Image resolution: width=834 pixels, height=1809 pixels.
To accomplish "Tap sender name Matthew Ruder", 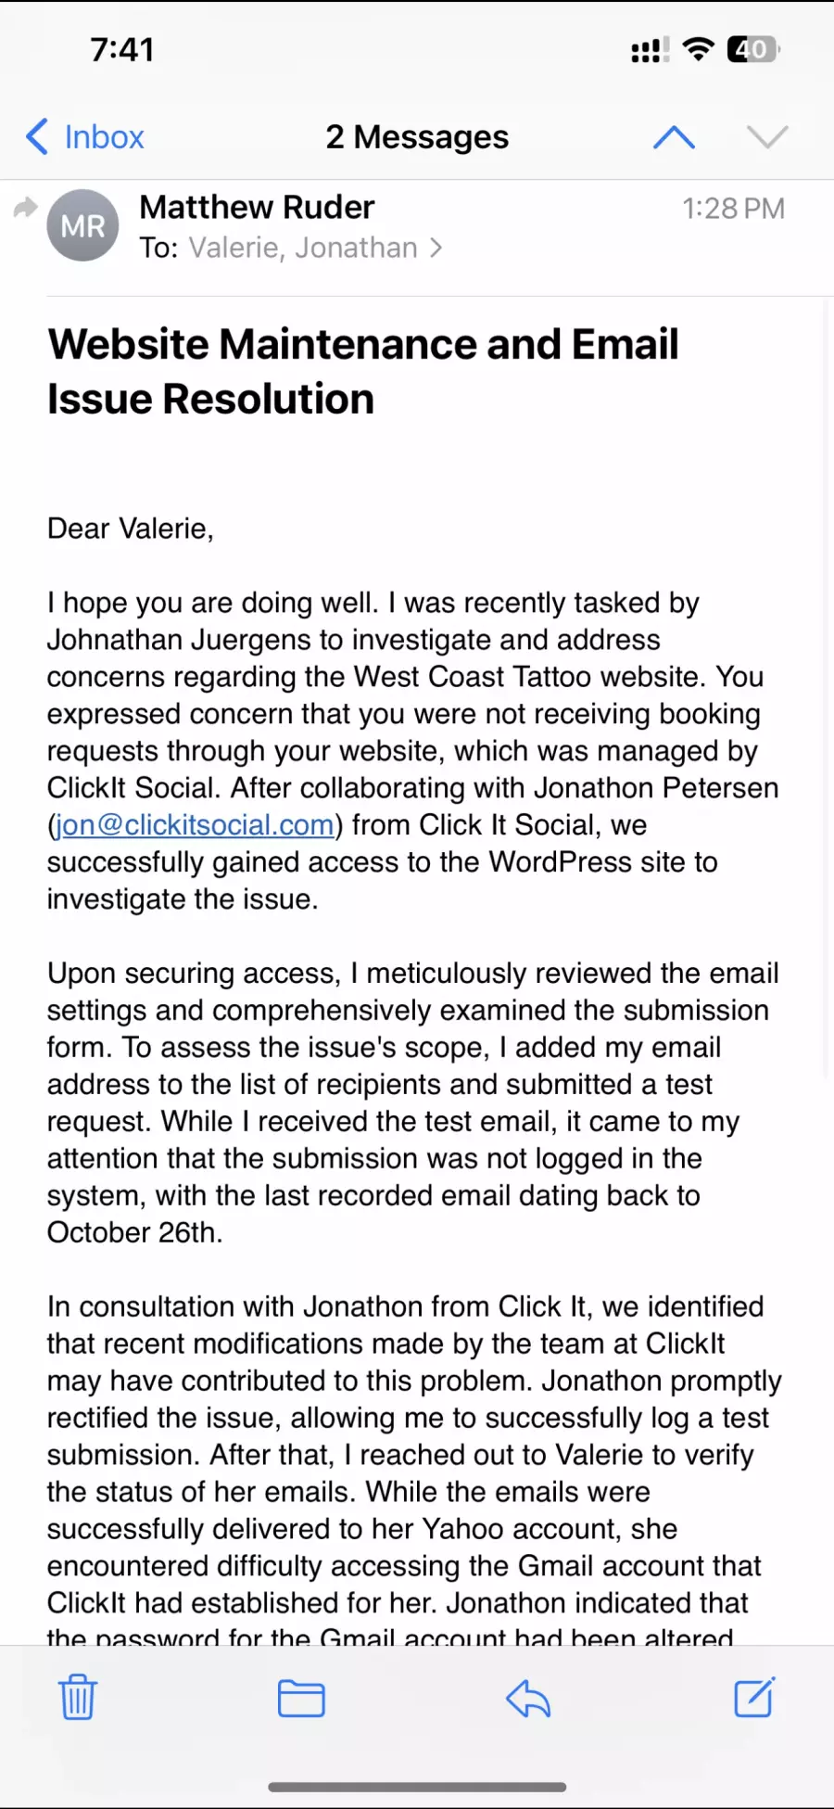I will point(257,207).
